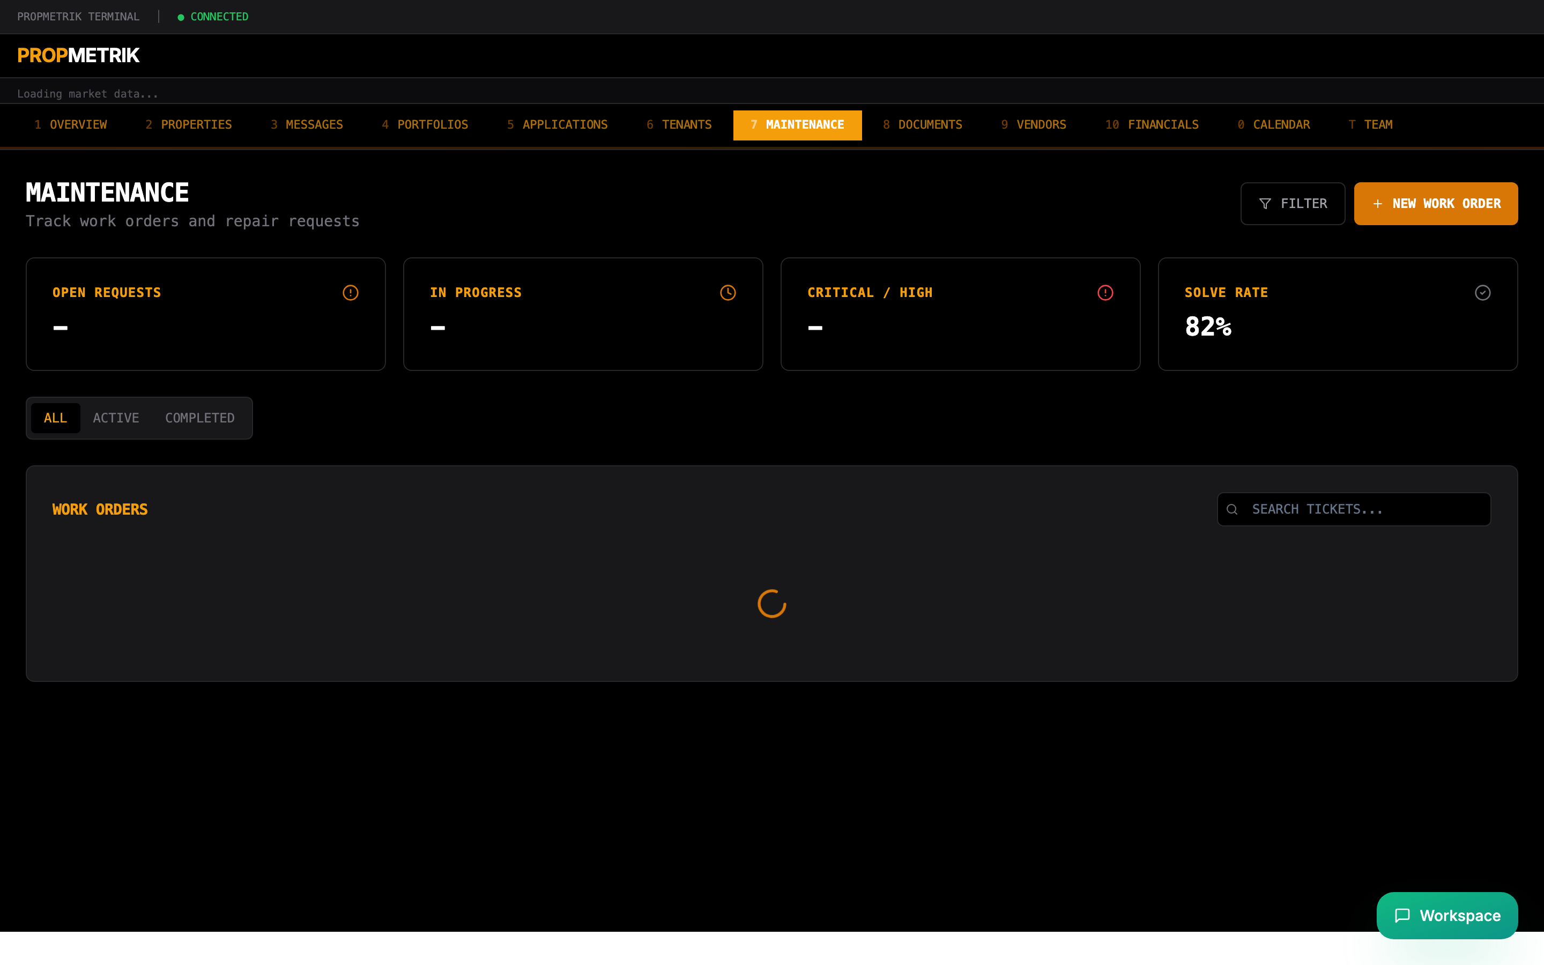Open the Overview tab
Screen dimensions: 1544x965
(x=71, y=124)
